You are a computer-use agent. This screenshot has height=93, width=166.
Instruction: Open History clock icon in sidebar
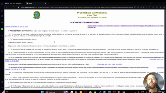2,42
